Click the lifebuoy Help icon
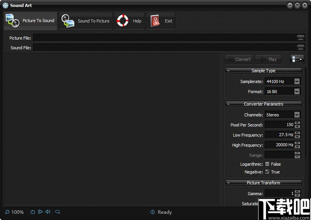Screen dimensions: 311x220 122,21
